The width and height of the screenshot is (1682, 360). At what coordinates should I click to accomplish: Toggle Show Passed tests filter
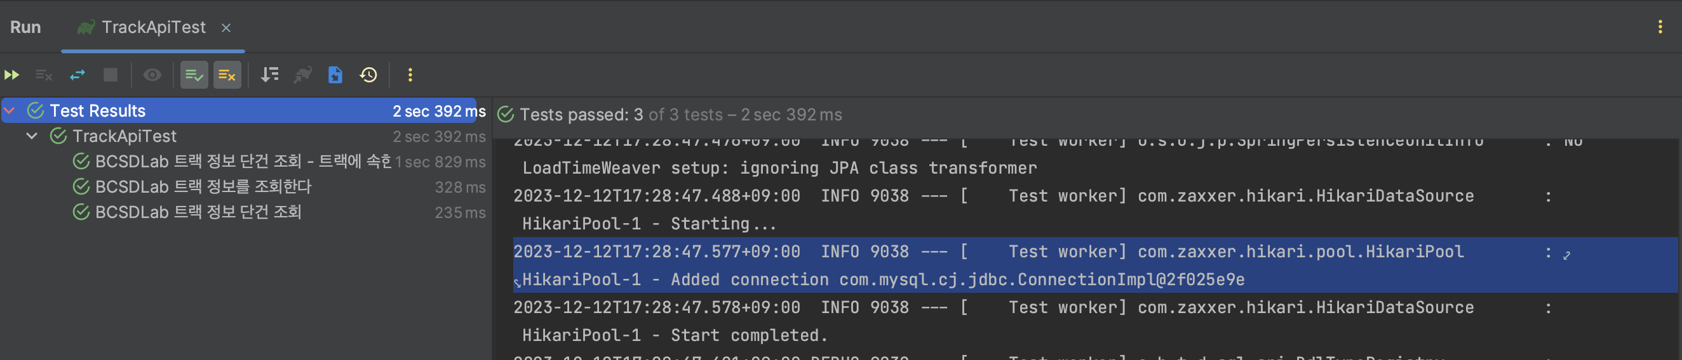tap(194, 75)
